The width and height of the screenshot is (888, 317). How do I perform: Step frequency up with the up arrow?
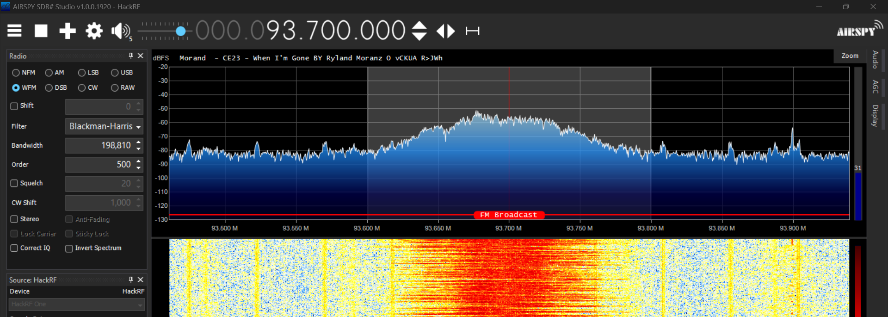click(x=419, y=25)
